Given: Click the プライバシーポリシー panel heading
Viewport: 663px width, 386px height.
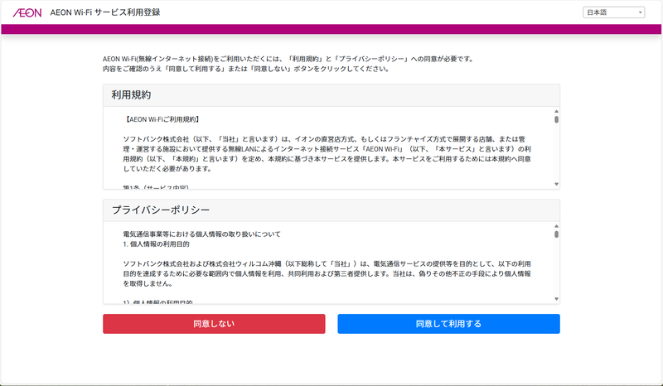Looking at the screenshot, I should 161,210.
